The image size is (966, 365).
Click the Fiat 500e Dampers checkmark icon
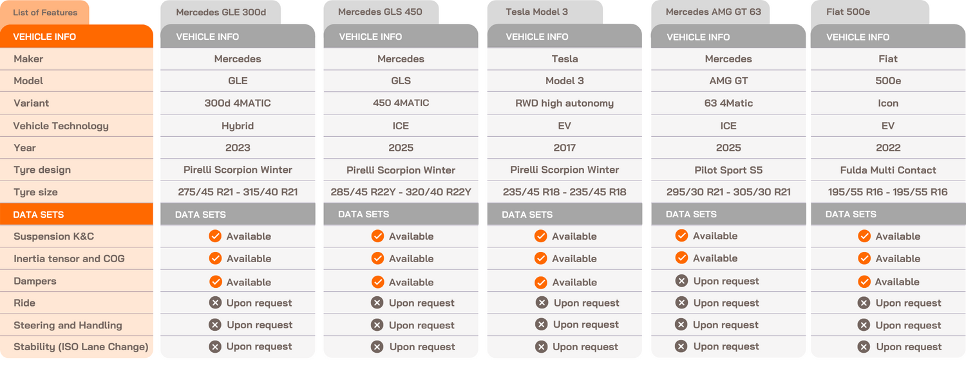(x=864, y=281)
